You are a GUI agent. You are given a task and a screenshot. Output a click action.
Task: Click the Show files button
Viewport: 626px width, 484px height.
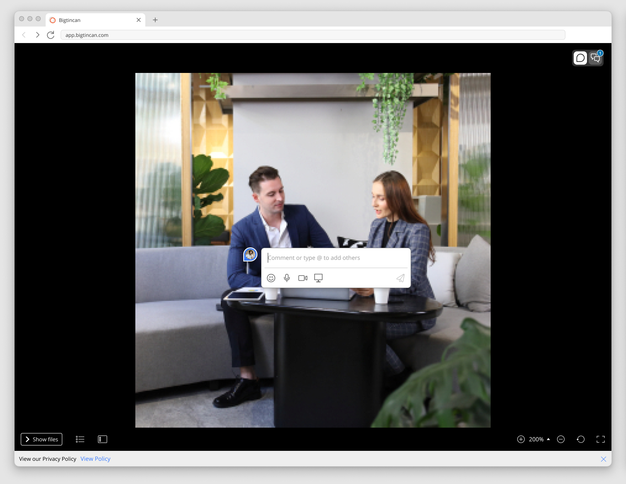tap(42, 439)
